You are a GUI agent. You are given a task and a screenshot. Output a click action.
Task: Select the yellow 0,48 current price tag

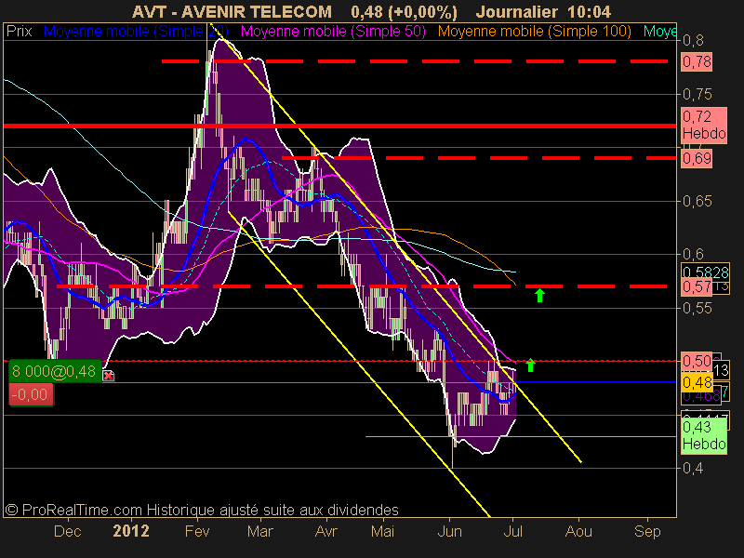(x=697, y=382)
